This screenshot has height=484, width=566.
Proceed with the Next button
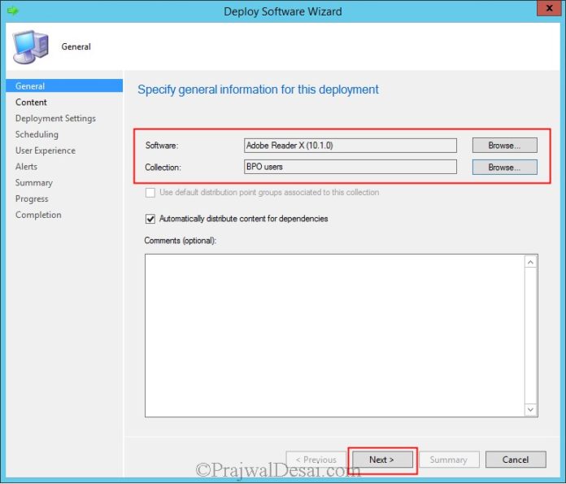tap(382, 460)
